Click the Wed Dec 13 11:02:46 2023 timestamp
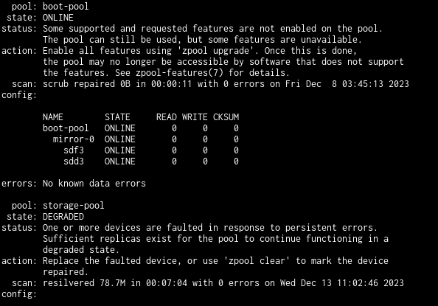 coord(342,283)
